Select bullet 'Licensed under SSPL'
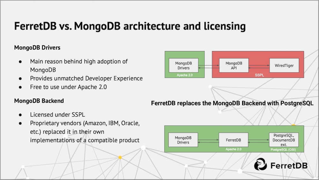This screenshot has width=319, height=180. (x=57, y=115)
